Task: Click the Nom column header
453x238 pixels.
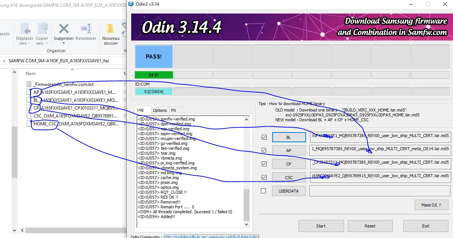Action: click(31, 74)
